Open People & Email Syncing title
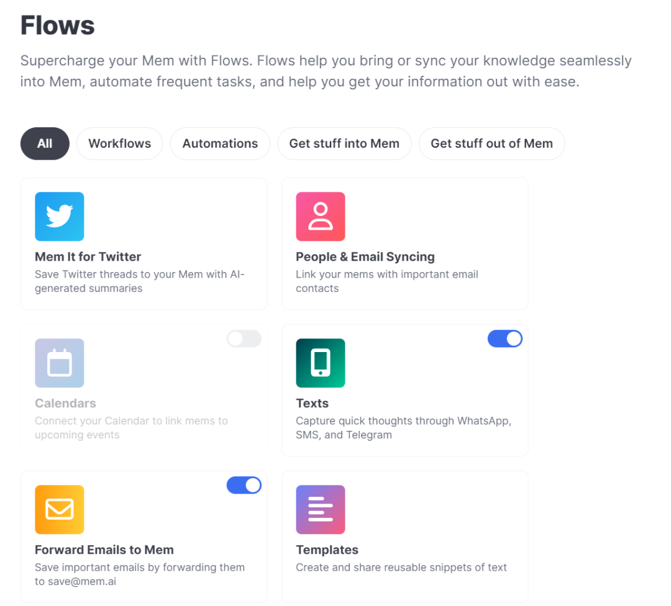 tap(365, 256)
